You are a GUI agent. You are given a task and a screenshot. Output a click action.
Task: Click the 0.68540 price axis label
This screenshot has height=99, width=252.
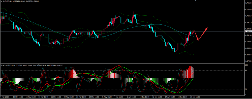click(249, 48)
